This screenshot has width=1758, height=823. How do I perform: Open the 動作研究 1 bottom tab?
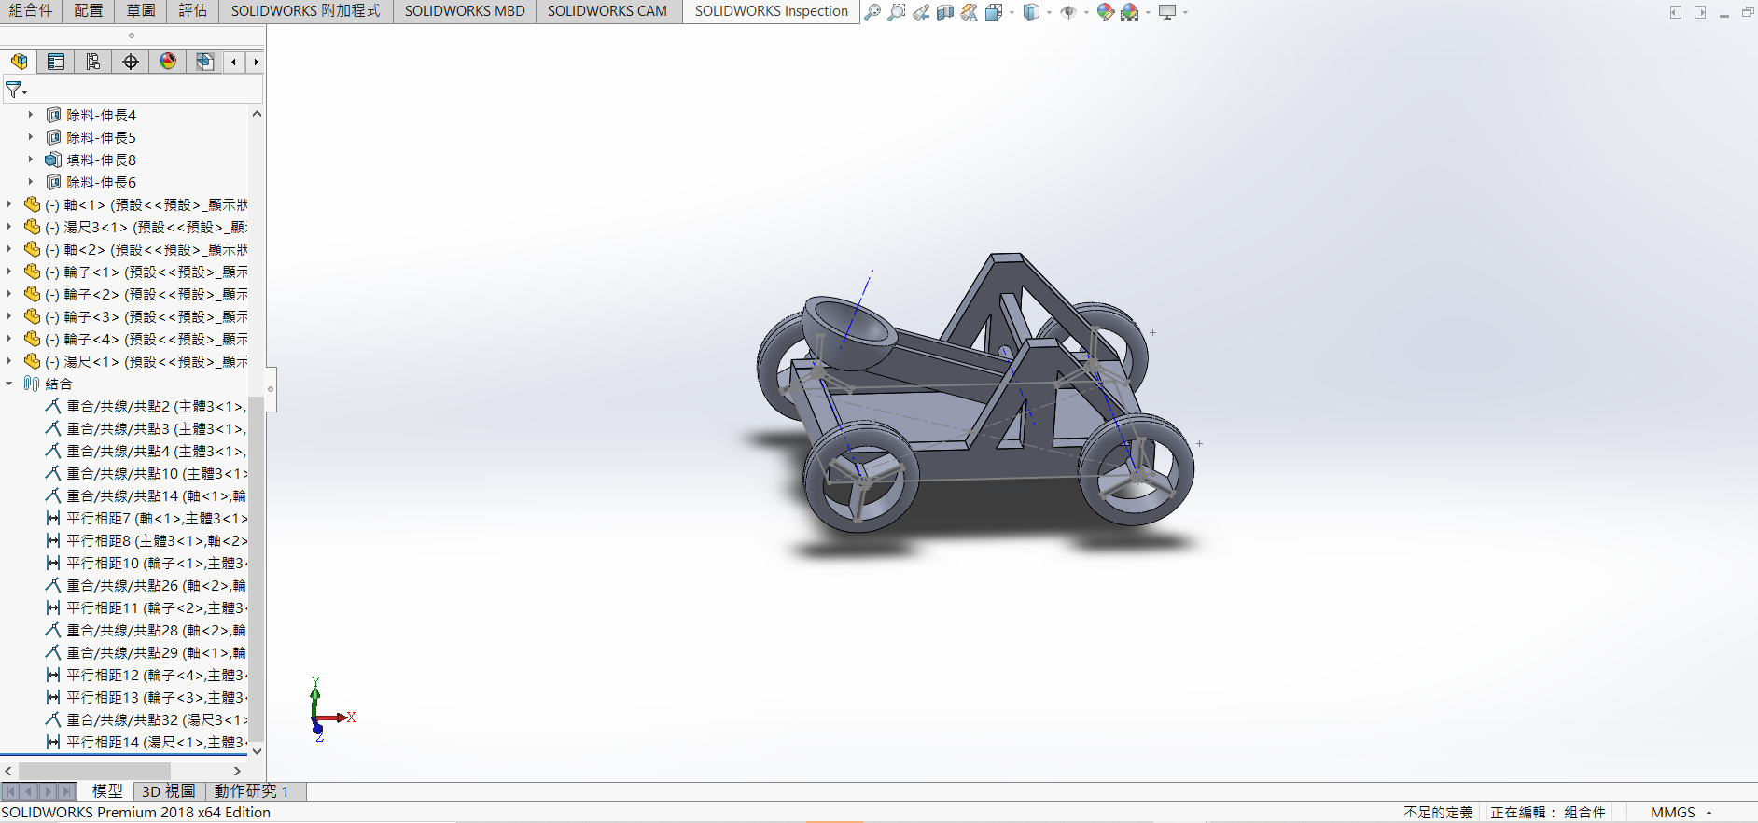coord(251,791)
